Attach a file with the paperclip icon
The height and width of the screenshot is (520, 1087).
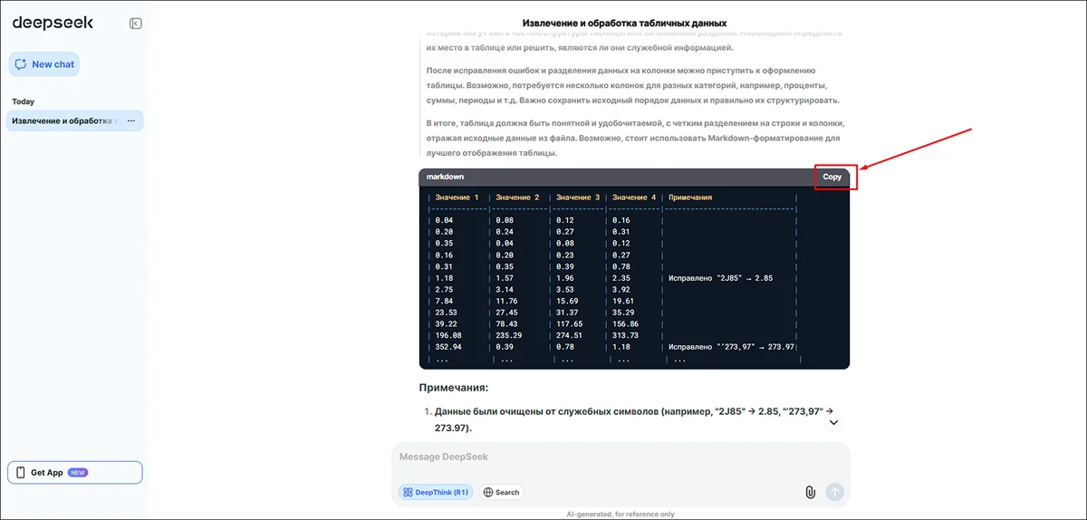click(811, 492)
